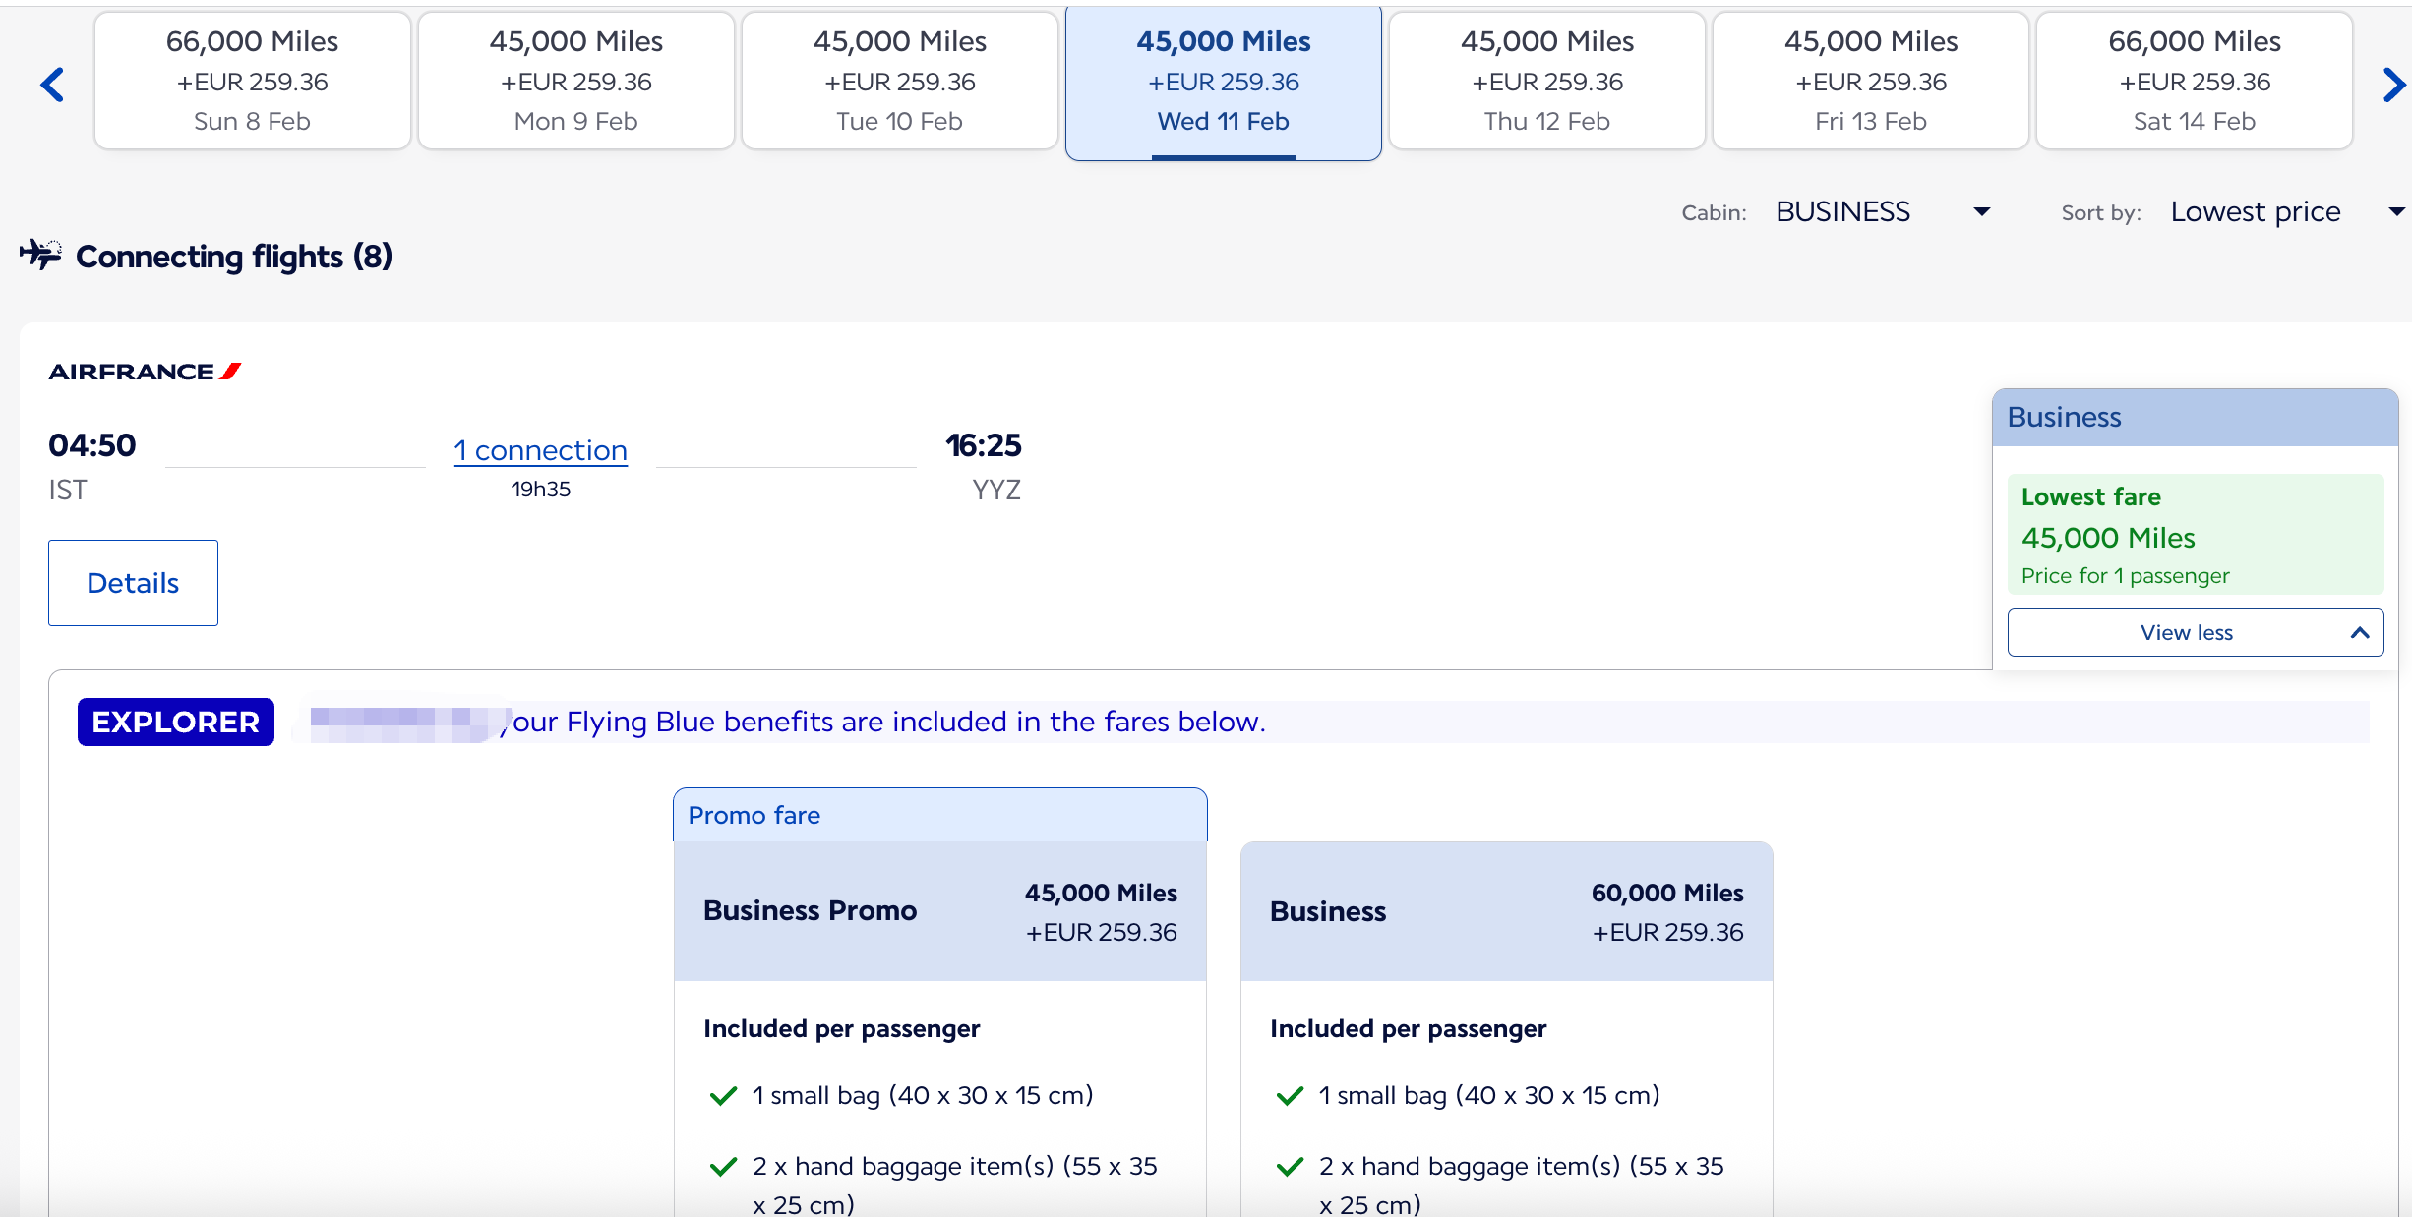Click the previous dates left arrow
The width and height of the screenshot is (2412, 1217).
[52, 85]
